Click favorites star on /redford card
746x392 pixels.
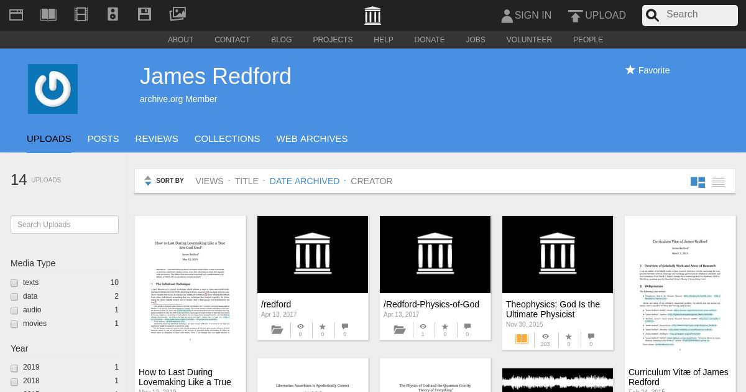322,327
